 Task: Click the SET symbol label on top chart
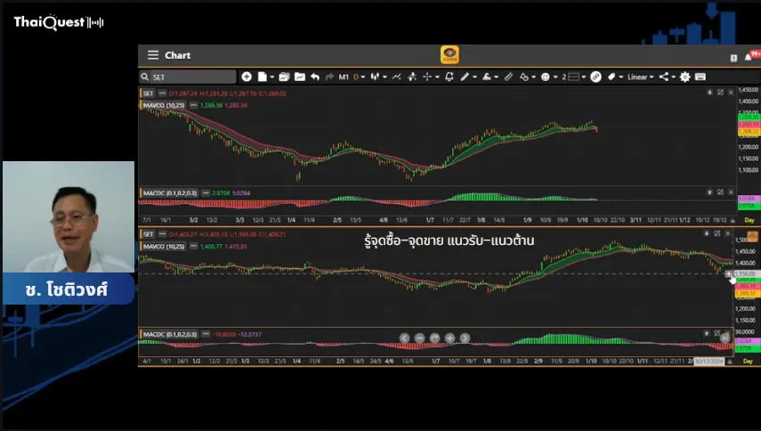[x=149, y=94]
